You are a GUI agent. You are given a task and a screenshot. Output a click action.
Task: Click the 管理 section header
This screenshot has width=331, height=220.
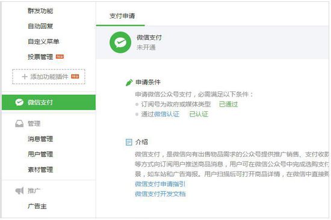click(34, 124)
